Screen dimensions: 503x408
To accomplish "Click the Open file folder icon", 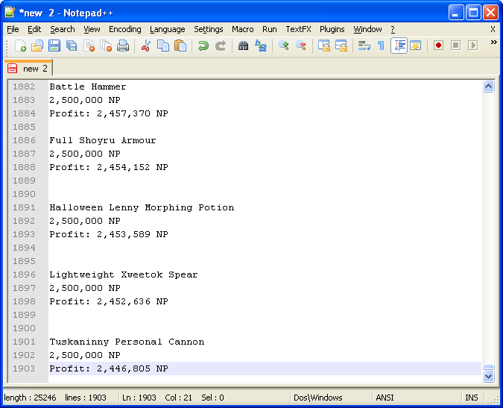I will 37,45.
